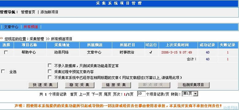
Task: Click the disabled 断点续采 button
Action: 154,85
